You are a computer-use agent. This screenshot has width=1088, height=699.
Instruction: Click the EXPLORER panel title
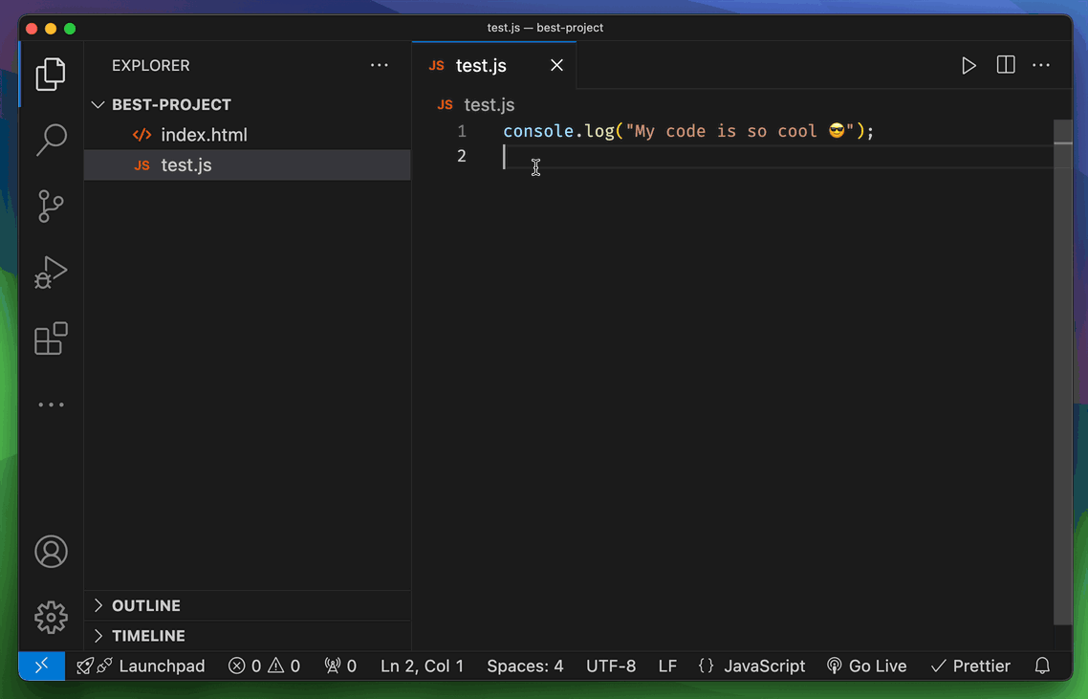pos(150,65)
